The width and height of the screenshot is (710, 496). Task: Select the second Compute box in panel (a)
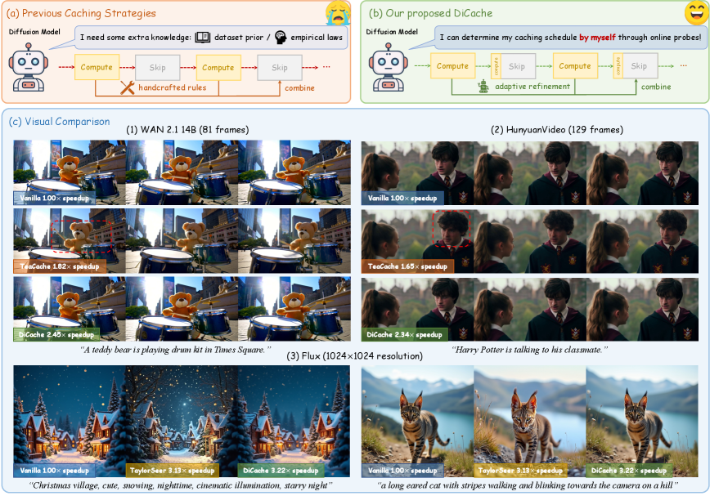(x=218, y=67)
